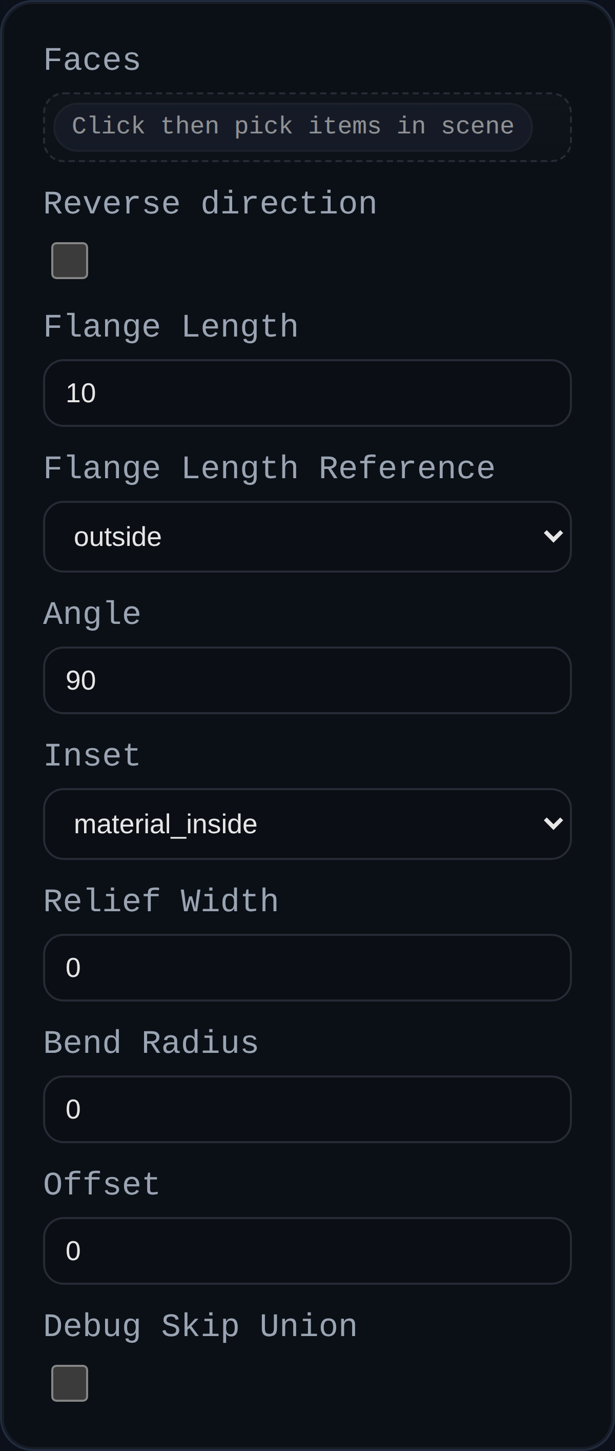
Task: Toggle the Debug Skip Union option
Action: tap(70, 1383)
